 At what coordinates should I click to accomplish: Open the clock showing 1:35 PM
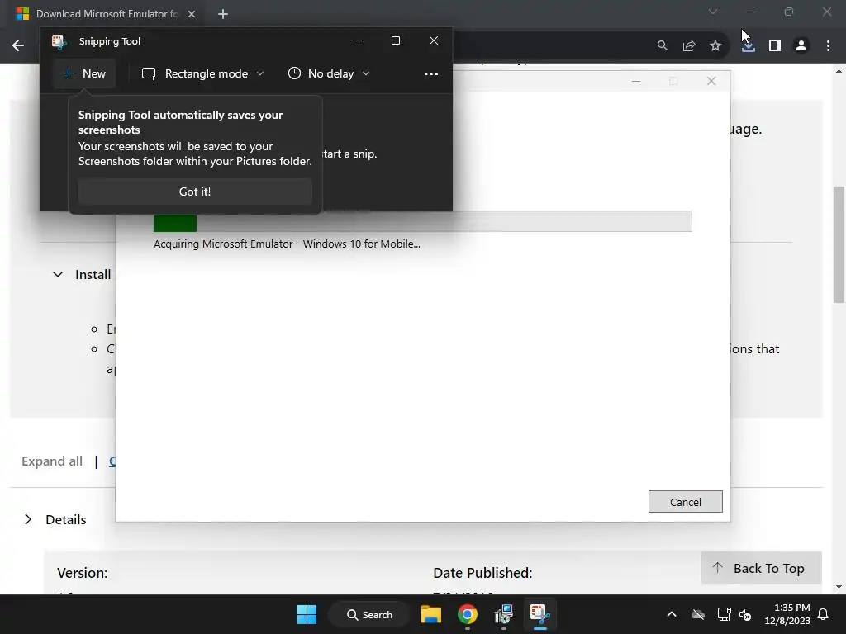click(787, 614)
